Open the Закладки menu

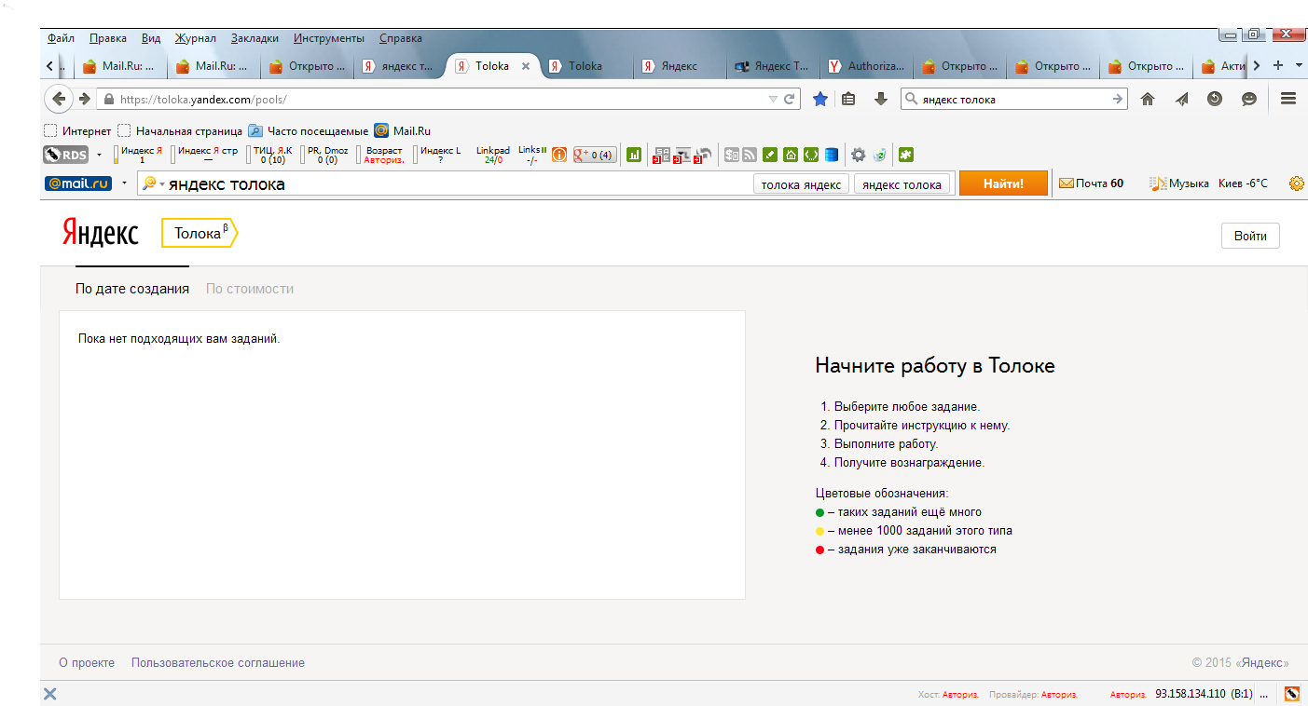click(x=255, y=38)
